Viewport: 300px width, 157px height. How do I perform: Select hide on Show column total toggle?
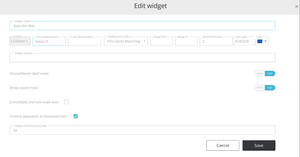(x=270, y=88)
